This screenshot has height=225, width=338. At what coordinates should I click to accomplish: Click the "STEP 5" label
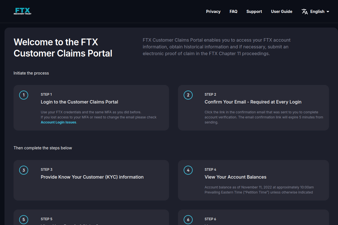point(47,219)
